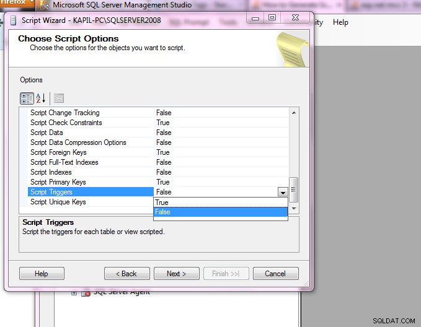
Task: Click the False value of Script Change Tracking
Action: pyautogui.click(x=164, y=113)
